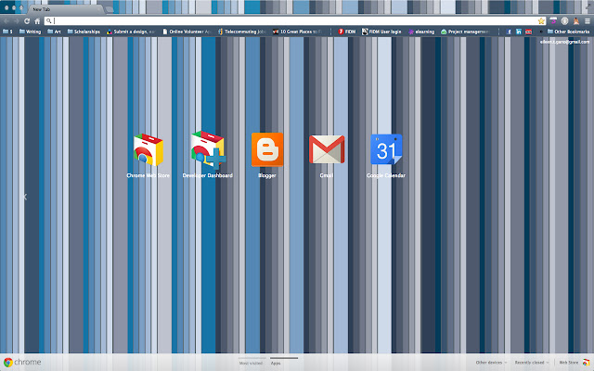
Task: Click the Web Store link in footer
Action: tap(569, 363)
